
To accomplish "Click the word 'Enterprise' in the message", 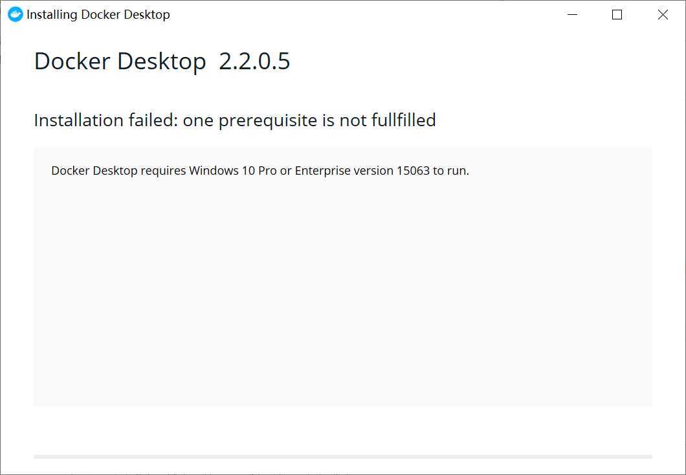I will pos(322,171).
